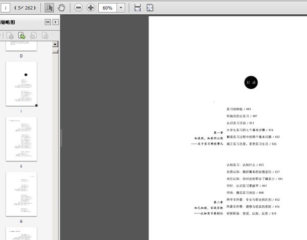Open the zoom level dropdown arrow
Image resolution: width=307 pixels, height=240 pixels.
click(121, 8)
